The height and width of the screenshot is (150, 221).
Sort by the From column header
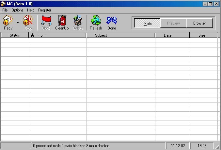[57, 35]
